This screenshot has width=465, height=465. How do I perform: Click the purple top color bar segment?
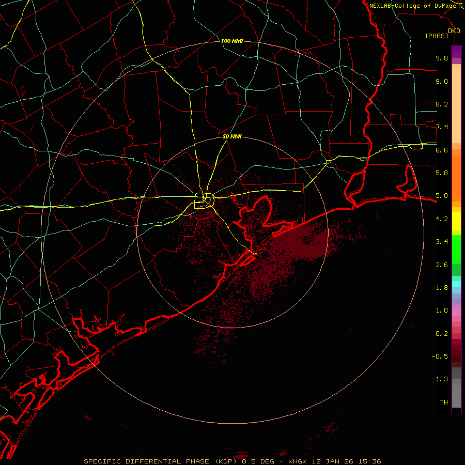pyautogui.click(x=456, y=52)
